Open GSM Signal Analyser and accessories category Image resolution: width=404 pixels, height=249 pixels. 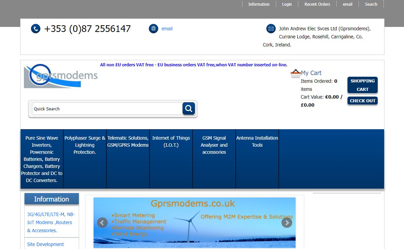[214, 159]
